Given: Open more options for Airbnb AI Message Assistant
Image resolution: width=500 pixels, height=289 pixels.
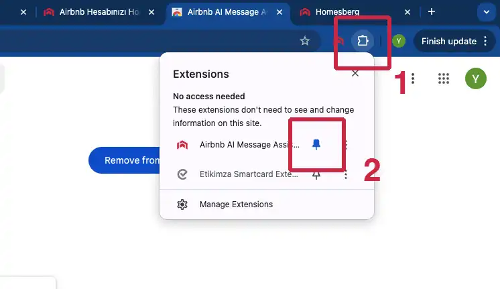Looking at the screenshot, I should click(x=346, y=145).
